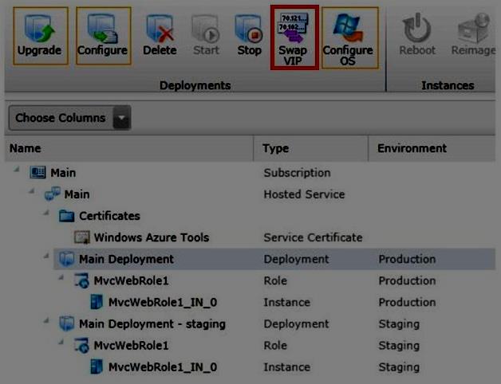
Task: Click the Swap VIP icon
Action: pyautogui.click(x=294, y=28)
